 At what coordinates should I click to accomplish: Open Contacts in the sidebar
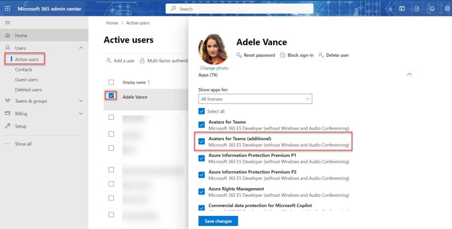pyautogui.click(x=24, y=70)
